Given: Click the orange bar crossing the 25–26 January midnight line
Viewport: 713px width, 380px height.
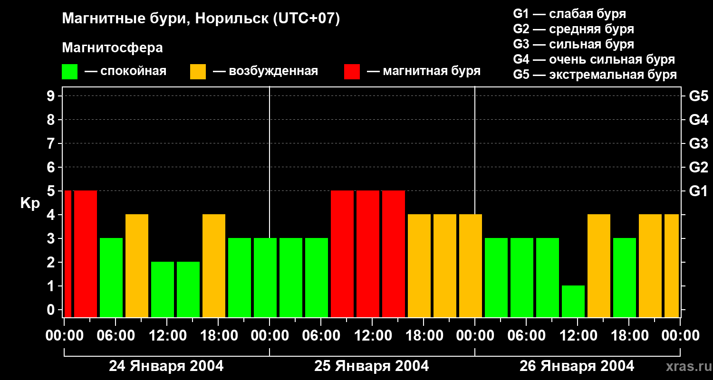Looking at the screenshot, I should point(471,266).
